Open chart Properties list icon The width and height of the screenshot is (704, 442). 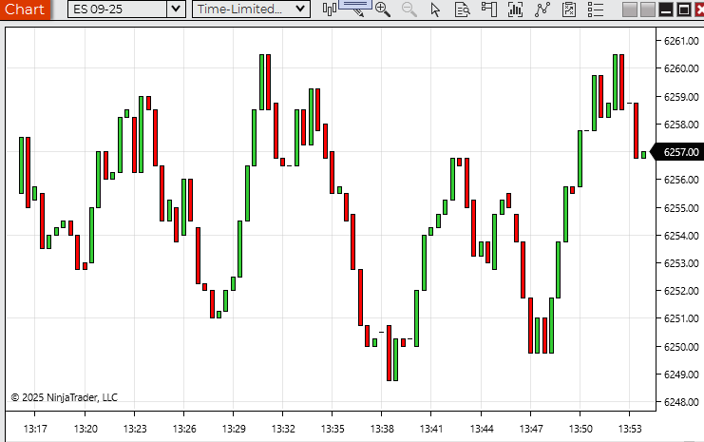pyautogui.click(x=595, y=10)
